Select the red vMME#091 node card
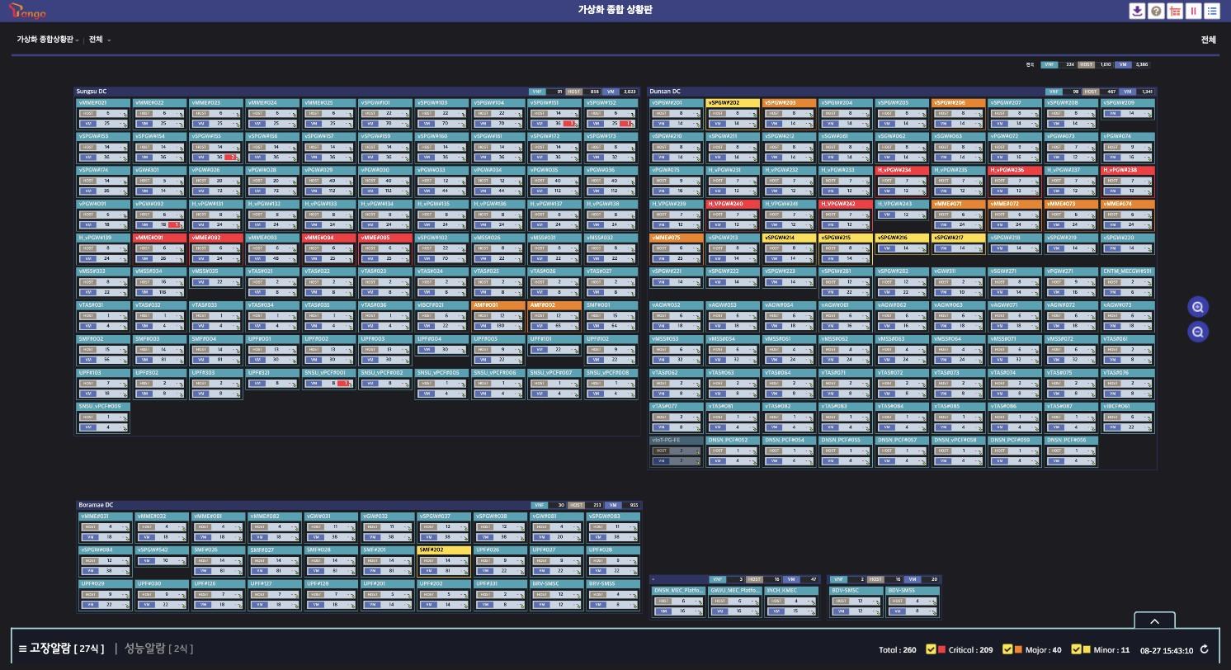 161,248
